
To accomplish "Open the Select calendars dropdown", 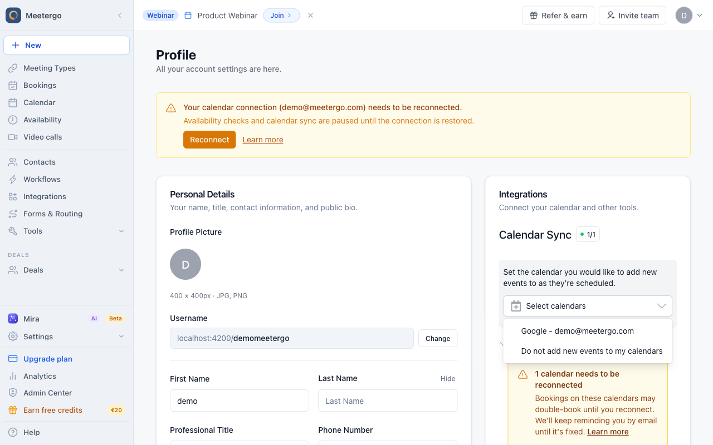I will [x=588, y=306].
